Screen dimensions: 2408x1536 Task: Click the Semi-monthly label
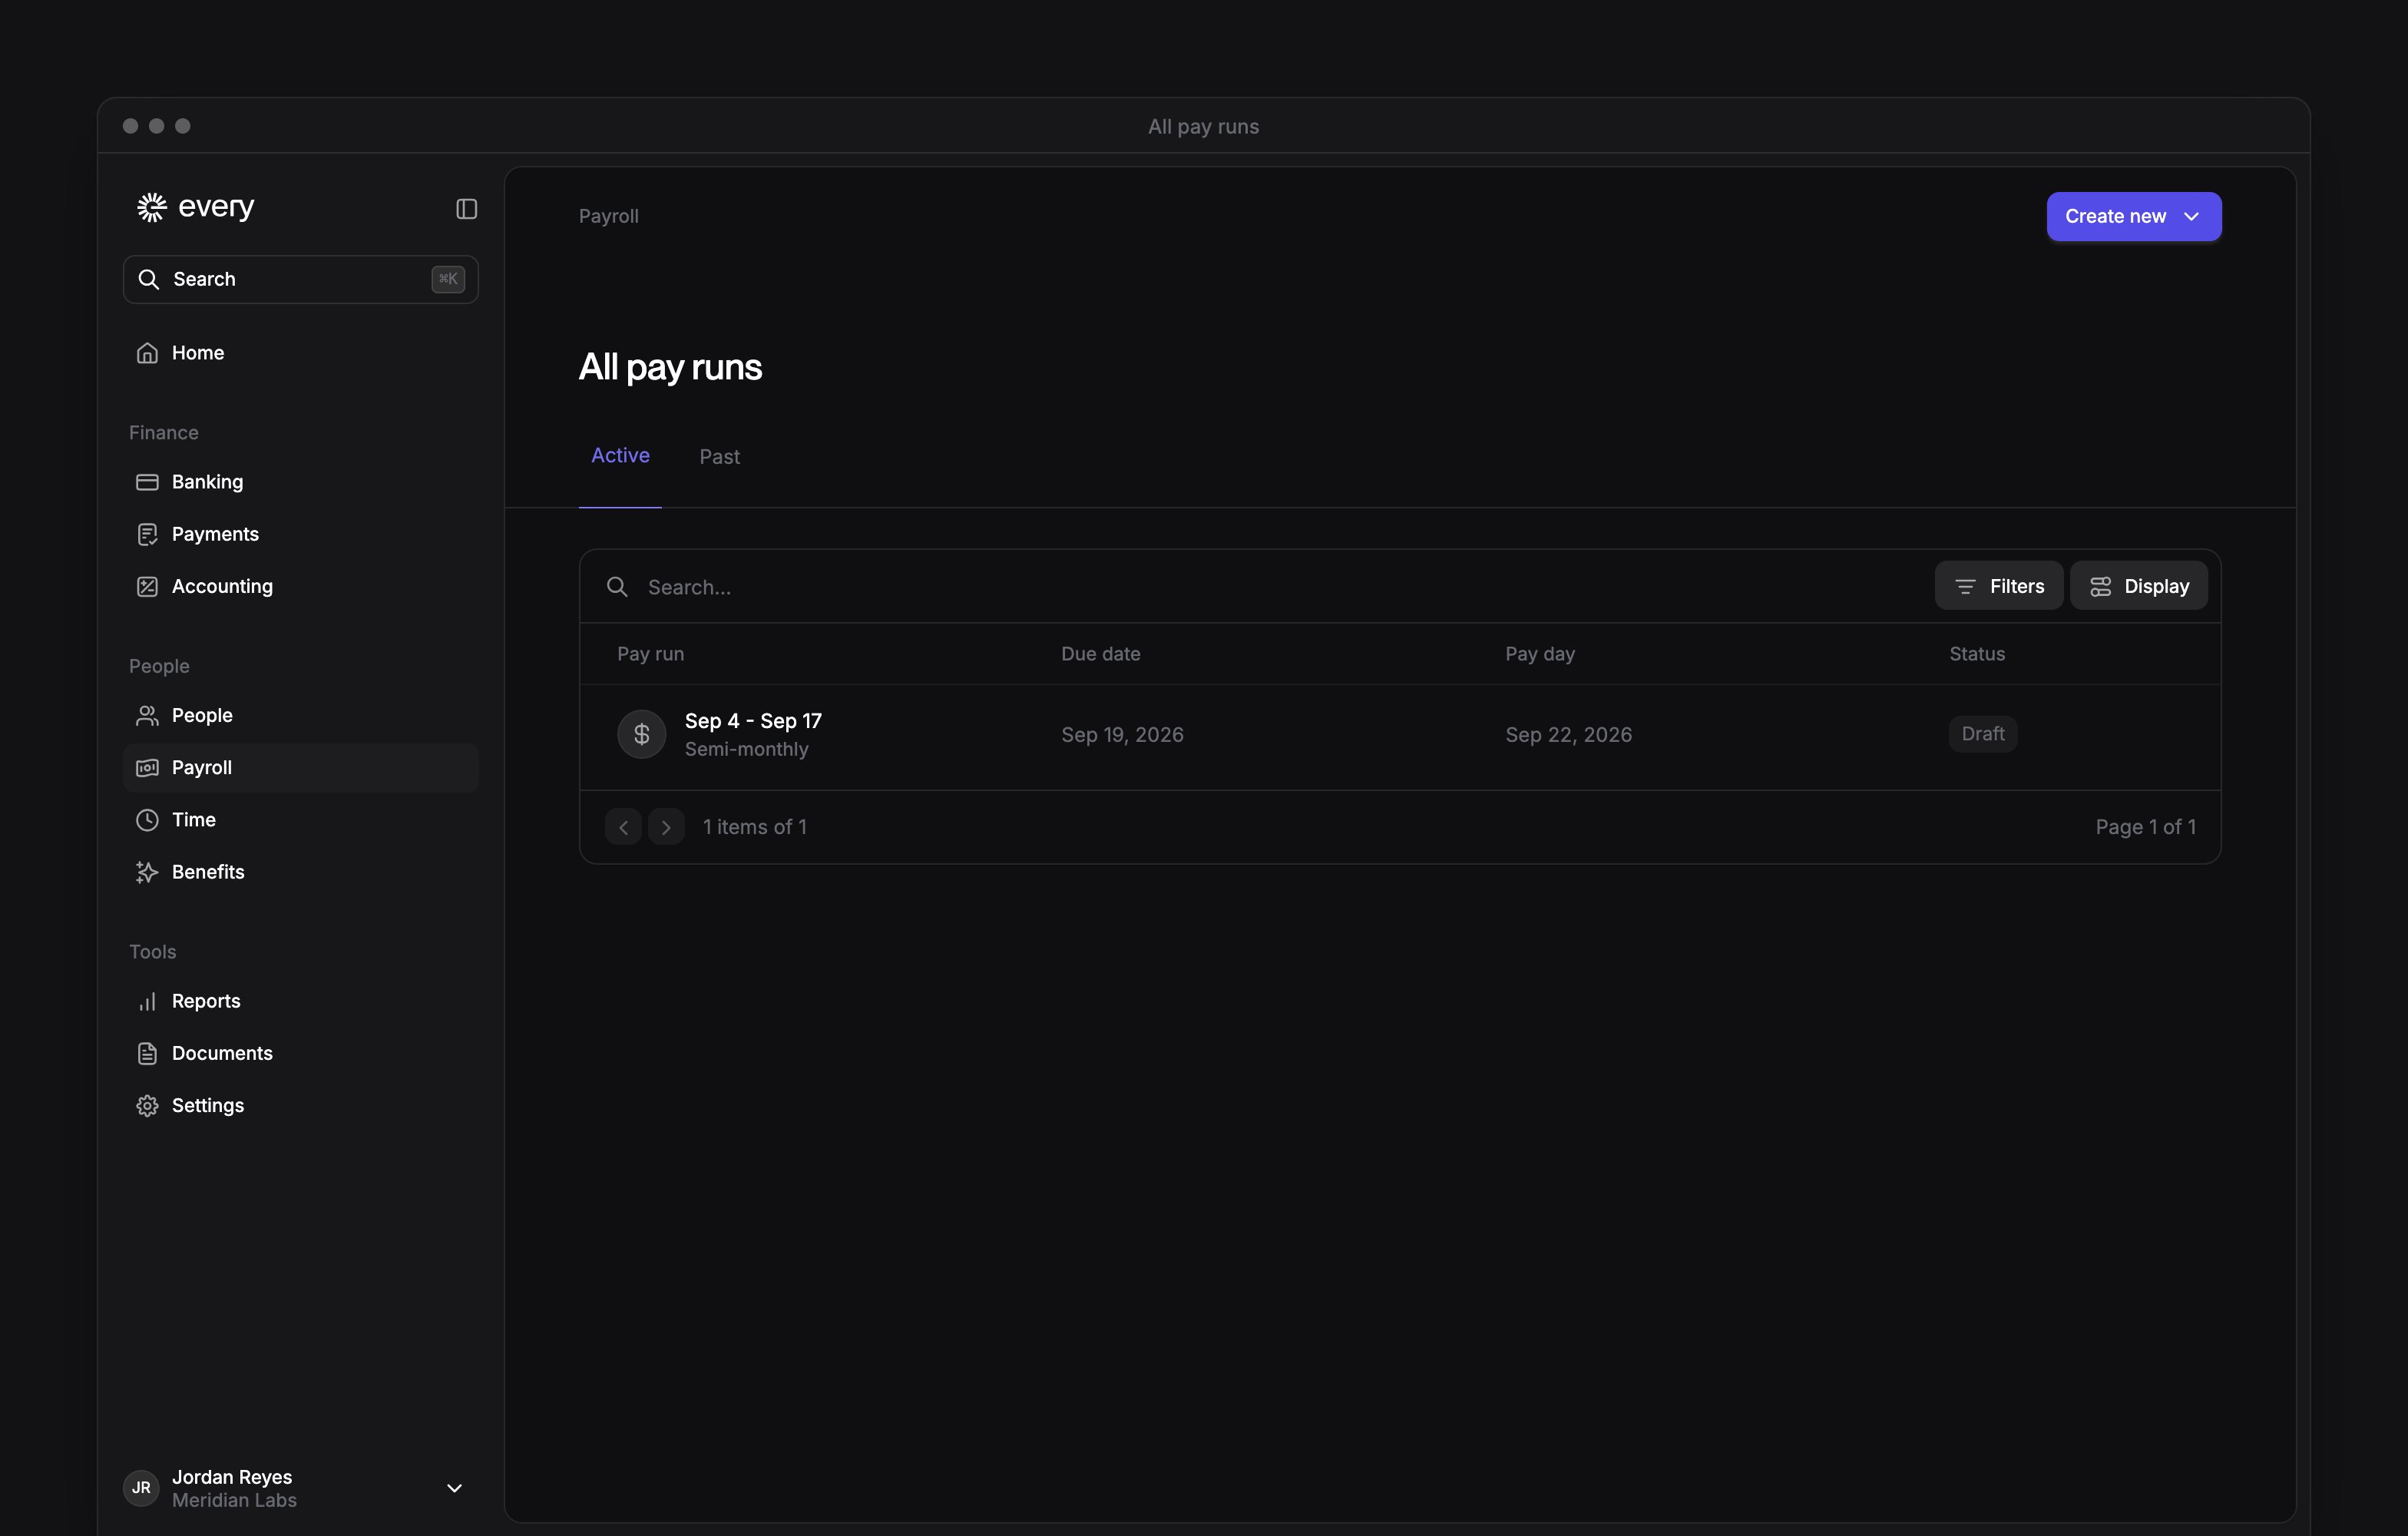click(746, 749)
